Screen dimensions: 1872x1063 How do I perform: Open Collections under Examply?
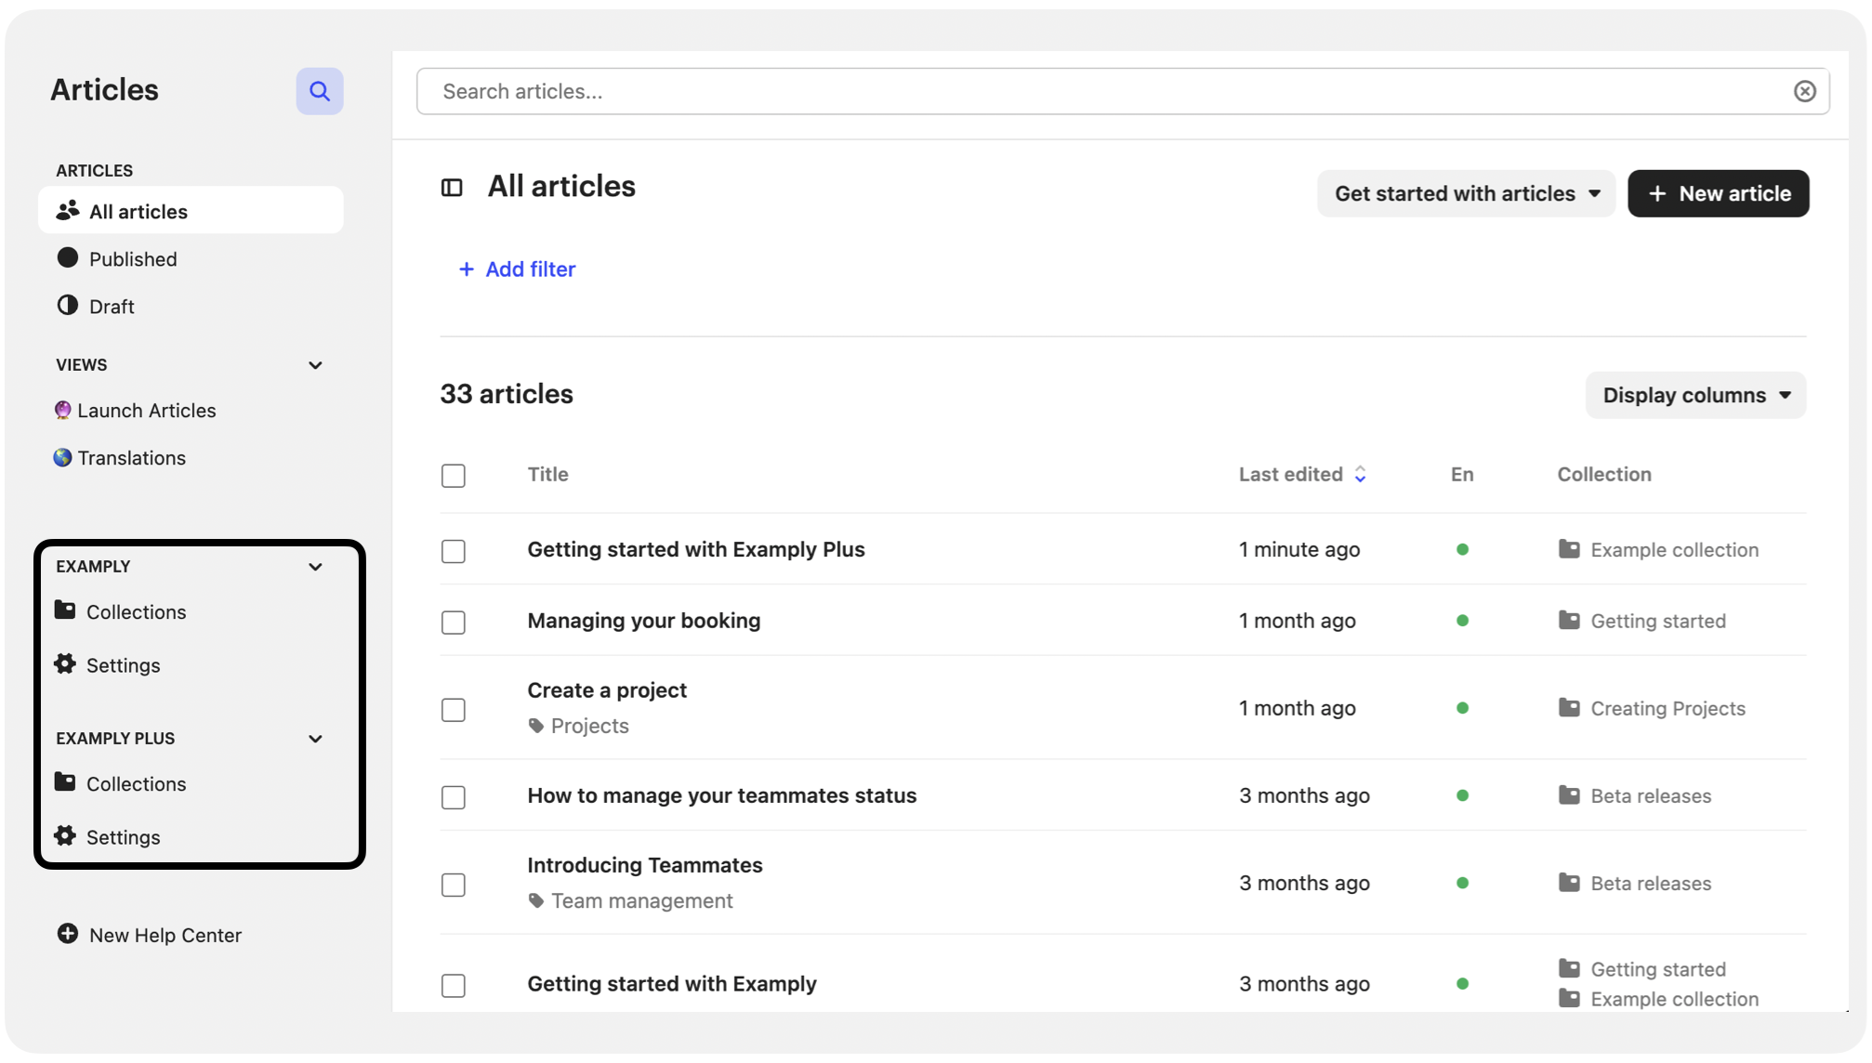click(x=136, y=612)
